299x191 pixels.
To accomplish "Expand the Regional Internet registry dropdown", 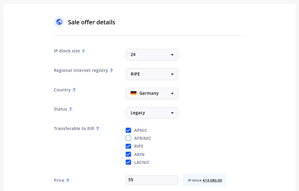I will [x=152, y=74].
